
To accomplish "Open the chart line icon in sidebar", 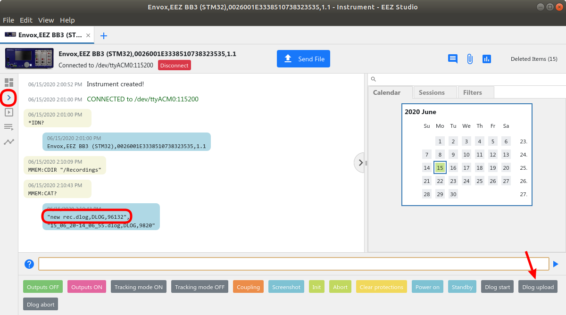I will pyautogui.click(x=9, y=141).
